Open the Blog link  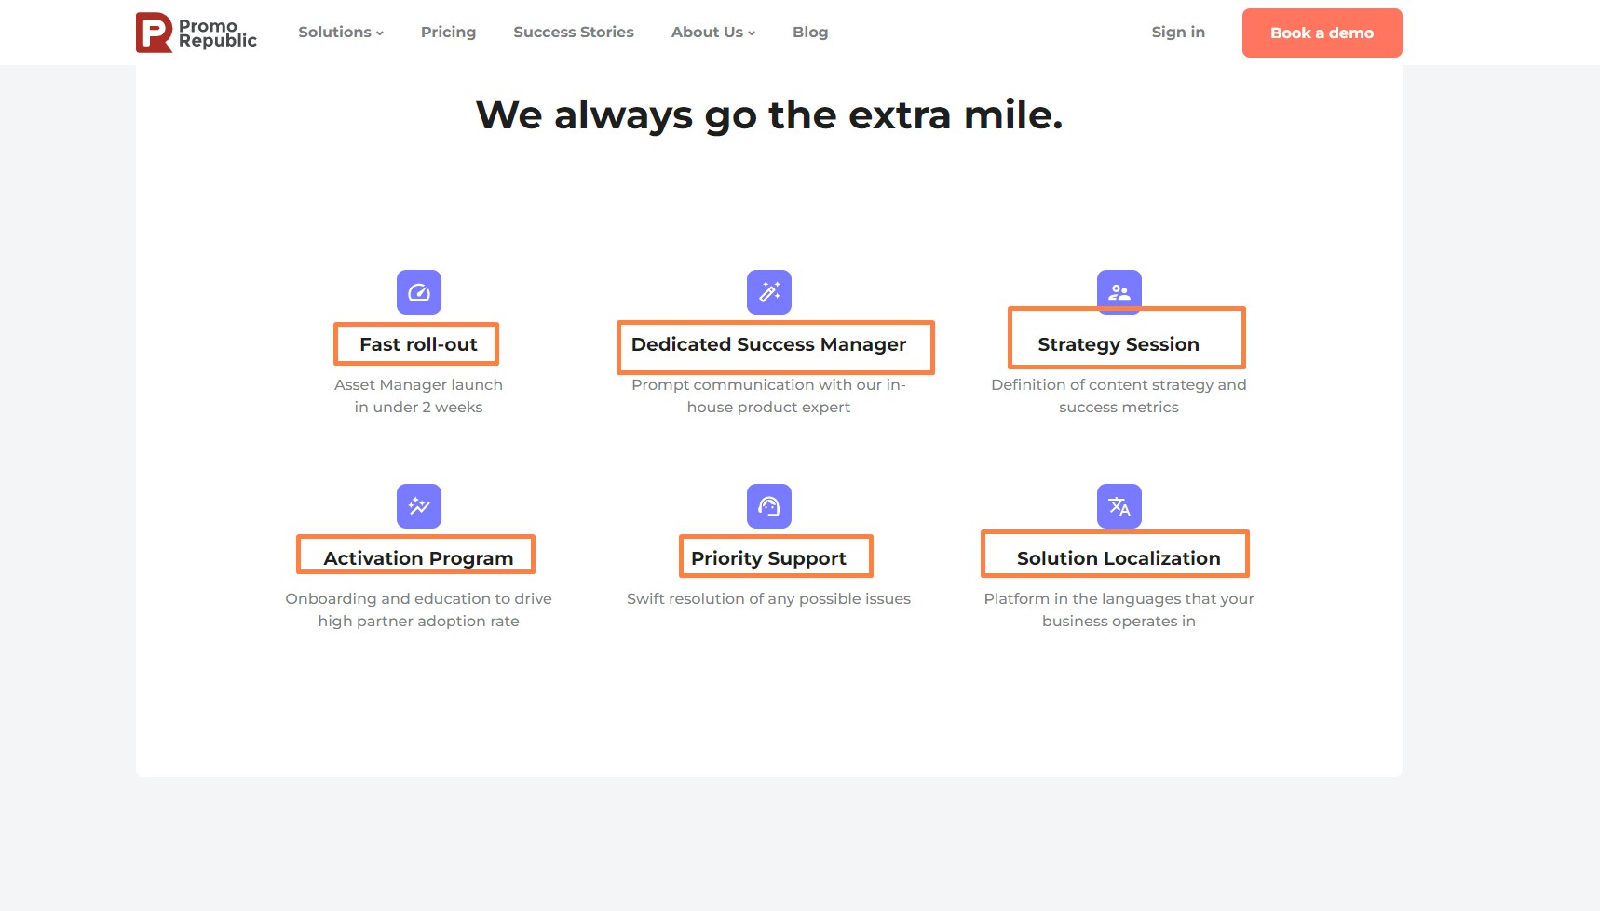(810, 33)
